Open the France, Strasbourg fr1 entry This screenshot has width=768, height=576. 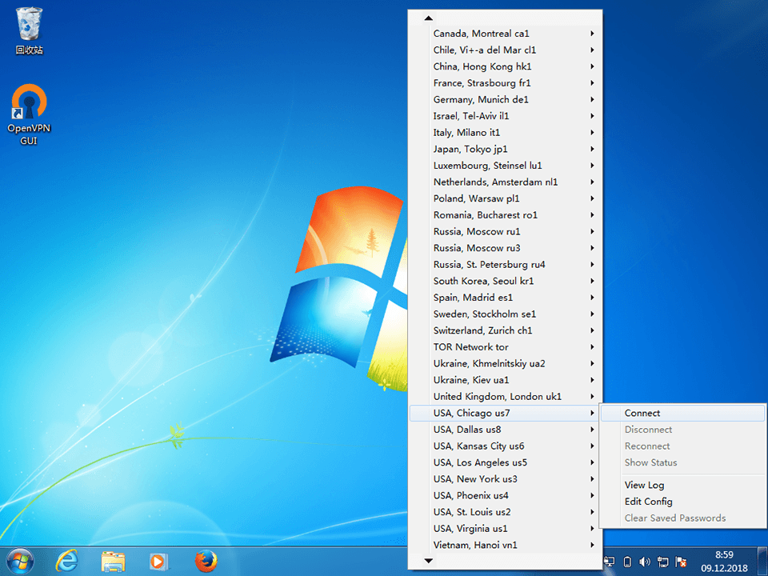coord(505,82)
